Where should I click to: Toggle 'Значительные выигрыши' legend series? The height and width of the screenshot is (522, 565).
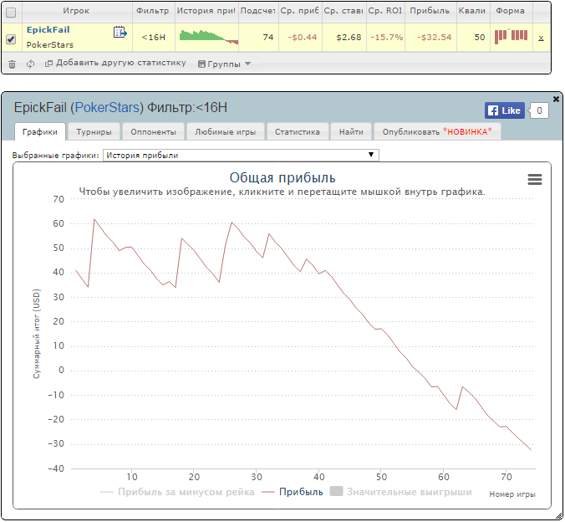(x=400, y=492)
